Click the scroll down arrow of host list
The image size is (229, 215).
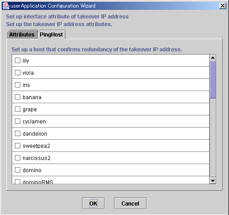click(x=213, y=181)
